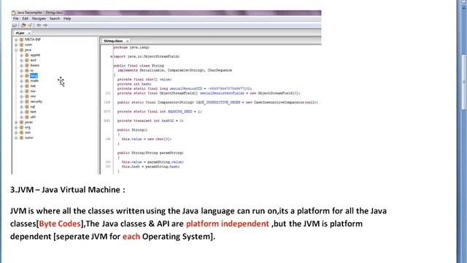Click the nio package icon
The image size is (467, 263).
27,91
